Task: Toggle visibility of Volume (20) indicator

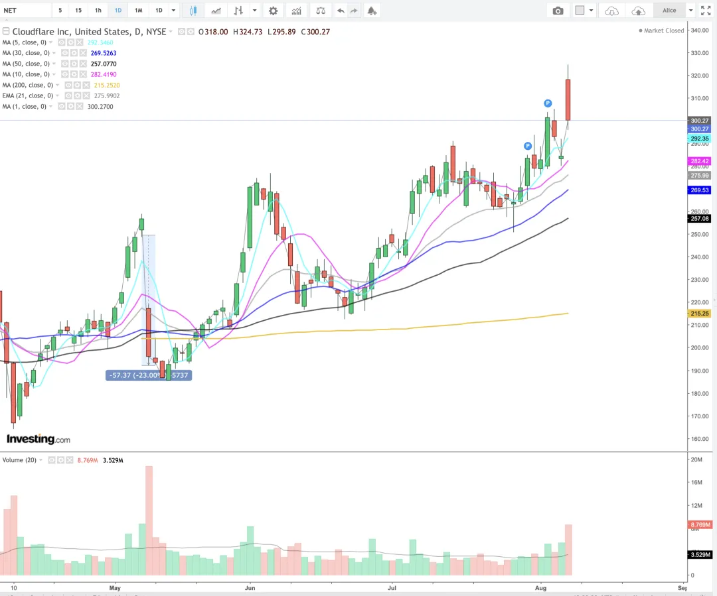Action: click(52, 460)
